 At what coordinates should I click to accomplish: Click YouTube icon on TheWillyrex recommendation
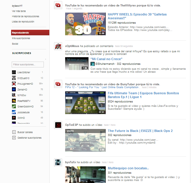tap(58, 5)
